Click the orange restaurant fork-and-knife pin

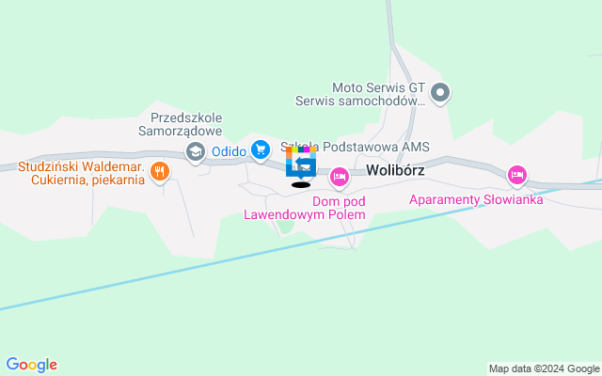tap(160, 171)
